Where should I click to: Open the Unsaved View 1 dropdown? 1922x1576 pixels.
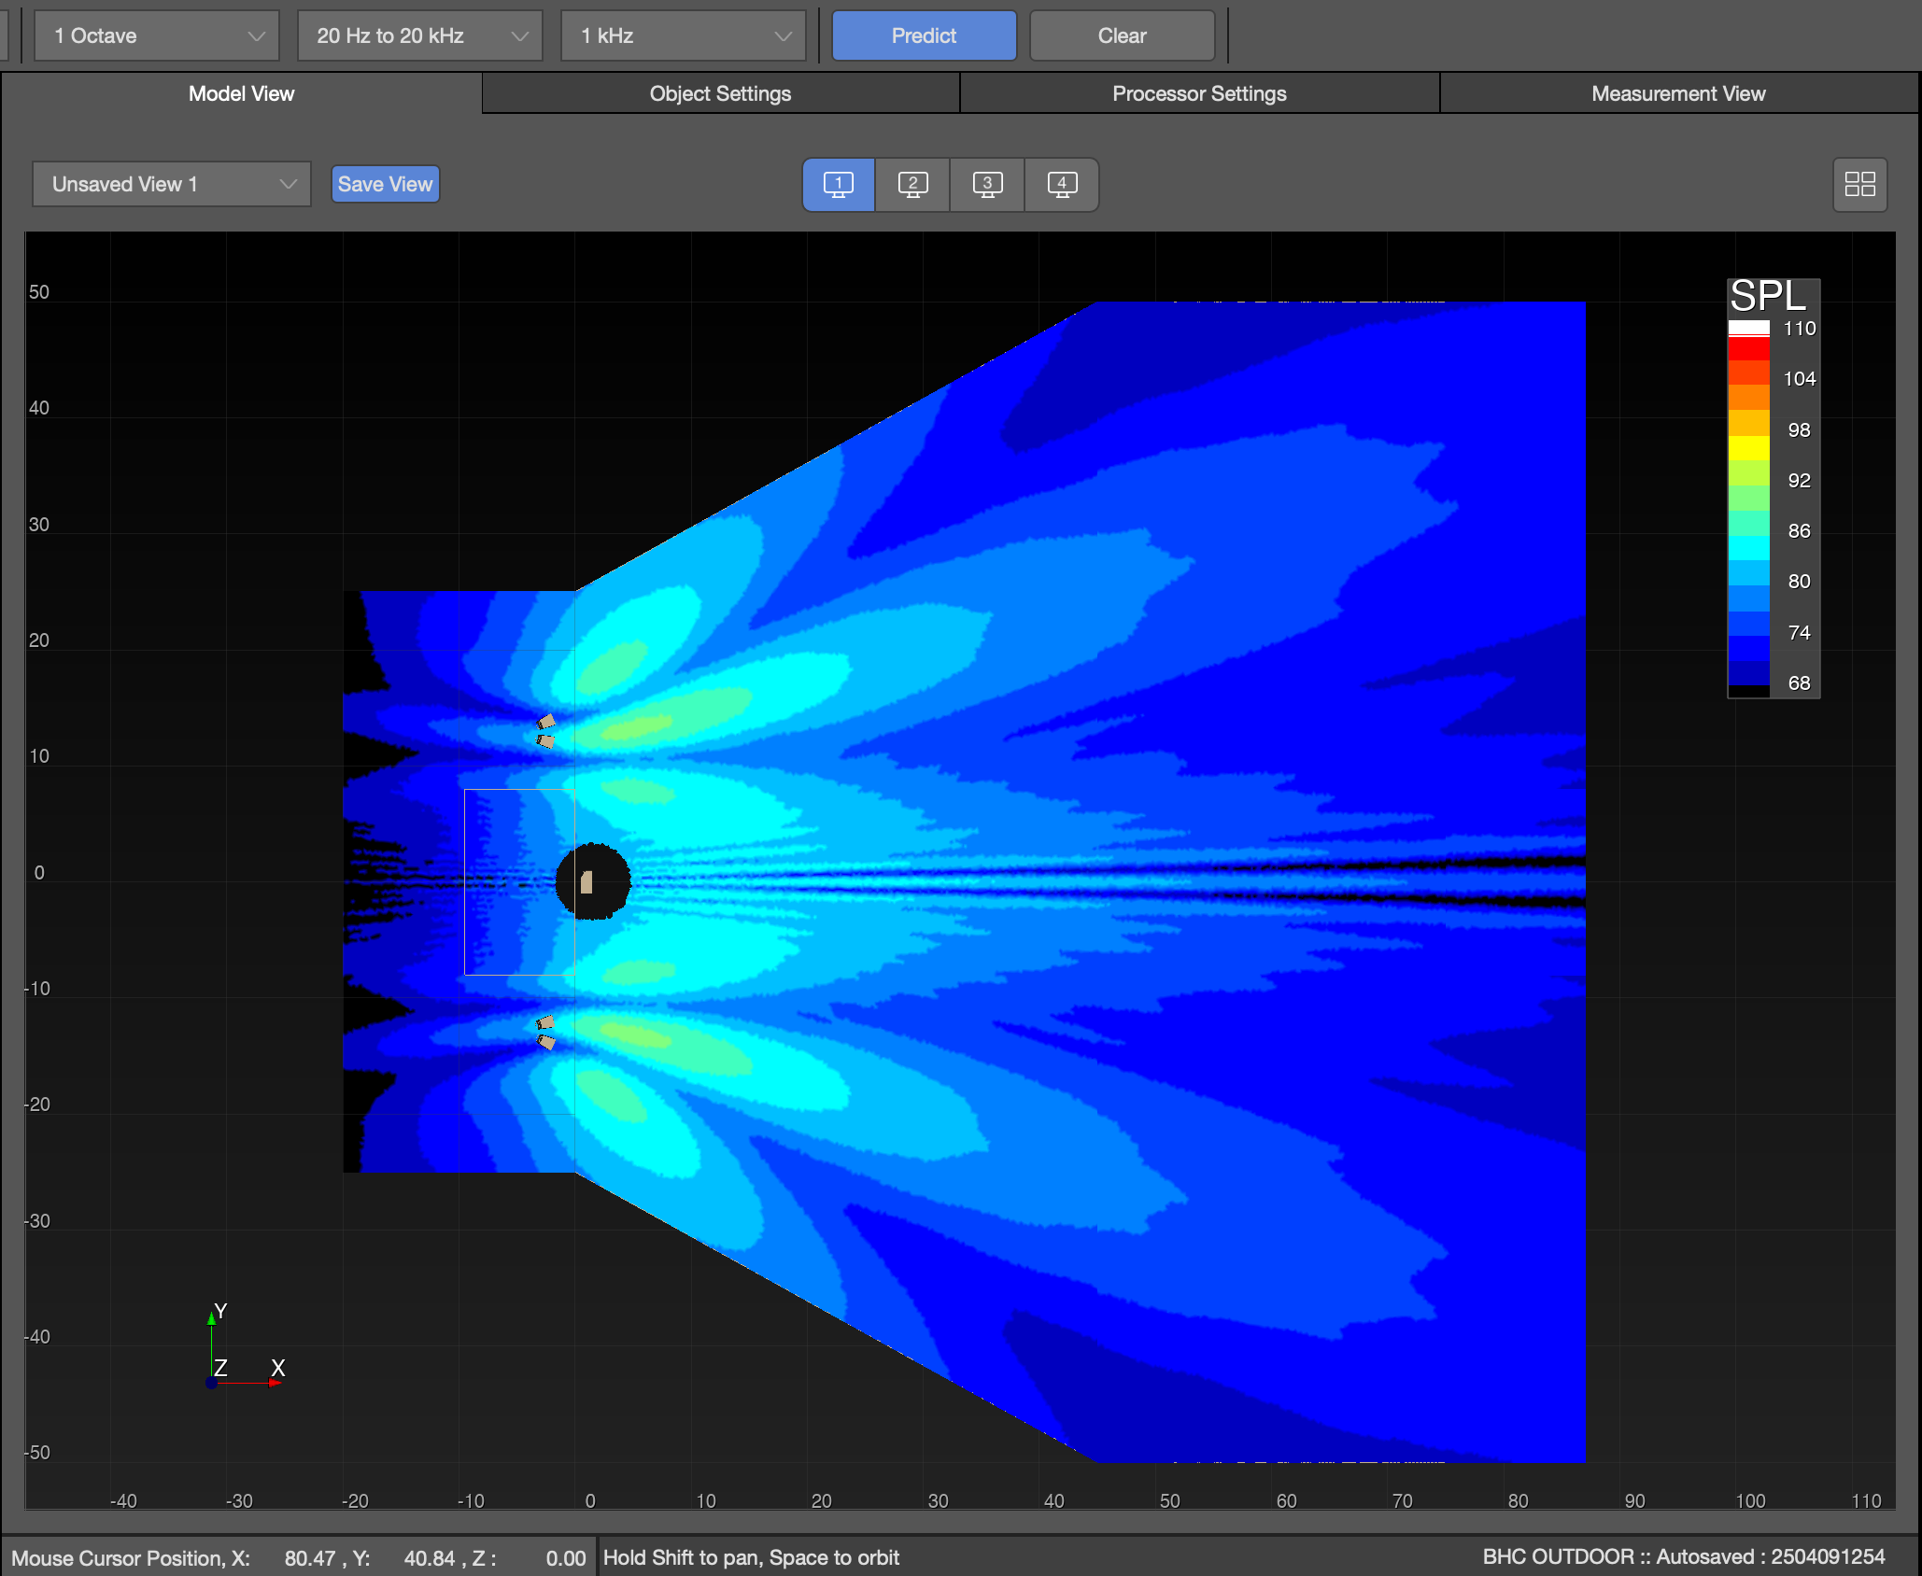(172, 184)
